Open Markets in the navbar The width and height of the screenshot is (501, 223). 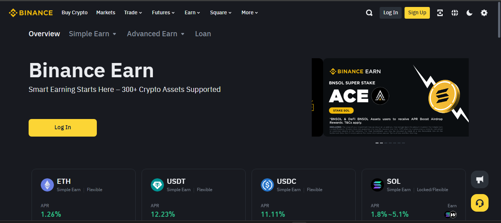pos(106,12)
